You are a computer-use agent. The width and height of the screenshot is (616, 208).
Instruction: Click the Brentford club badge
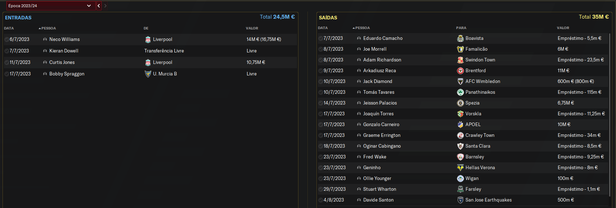point(460,71)
